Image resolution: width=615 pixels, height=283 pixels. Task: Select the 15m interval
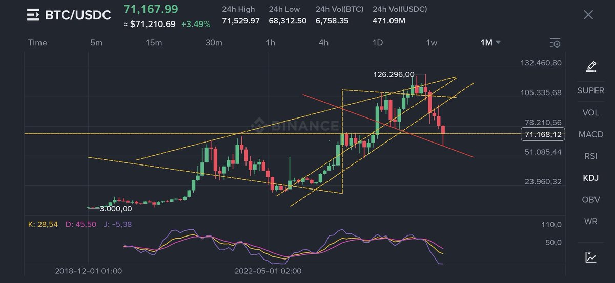point(154,43)
